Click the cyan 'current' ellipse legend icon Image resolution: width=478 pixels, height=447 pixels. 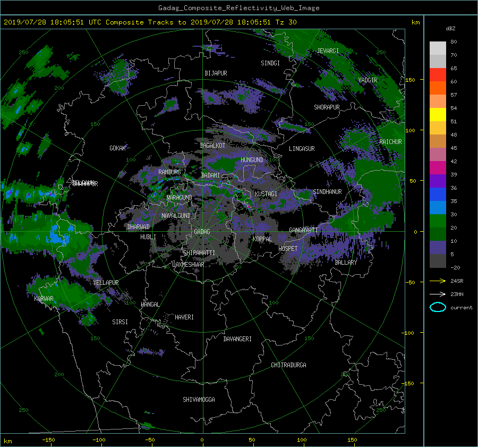pos(438,307)
